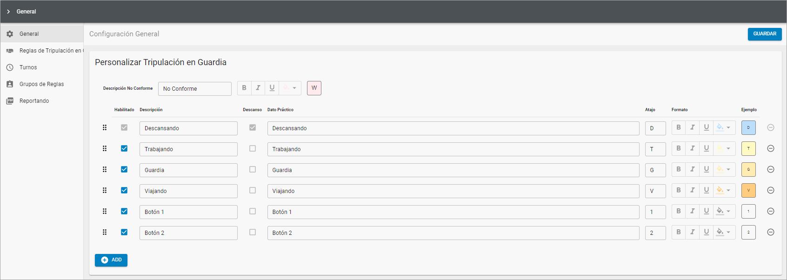Grab the drag handle of Botón 1 row
Viewport: 787px width, 280px height.
105,211
